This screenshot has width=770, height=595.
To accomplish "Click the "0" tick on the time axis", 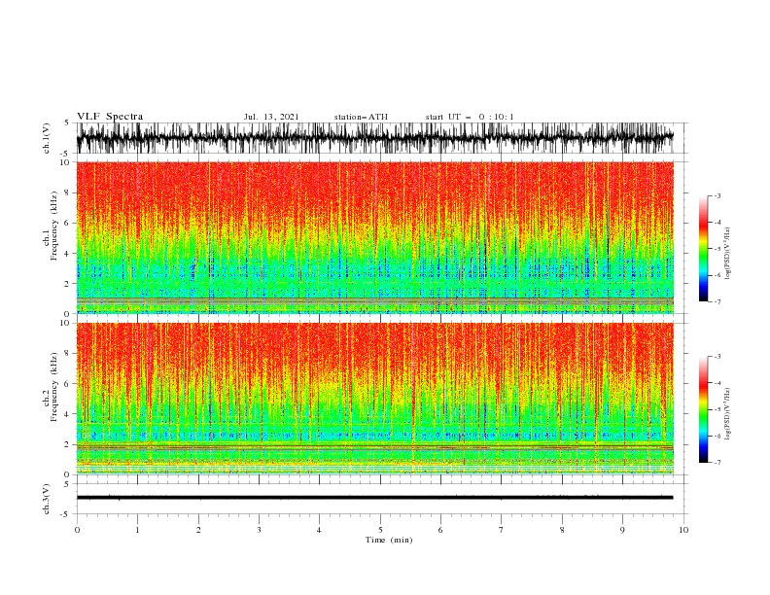I will tap(77, 530).
